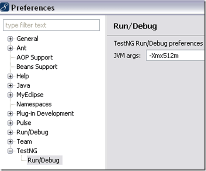
Task: Click the MyEclipse logo icon in title bar
Action: (5, 7)
